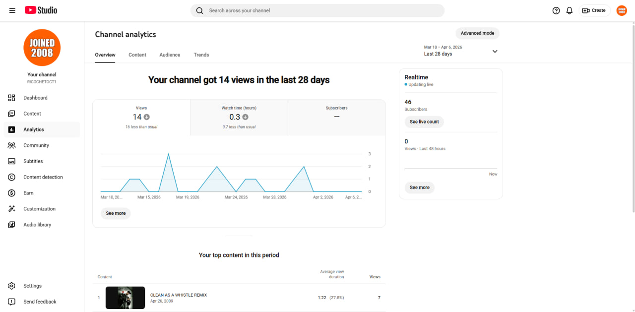This screenshot has width=635, height=312.
Task: Open the Earn section
Action: [42, 193]
